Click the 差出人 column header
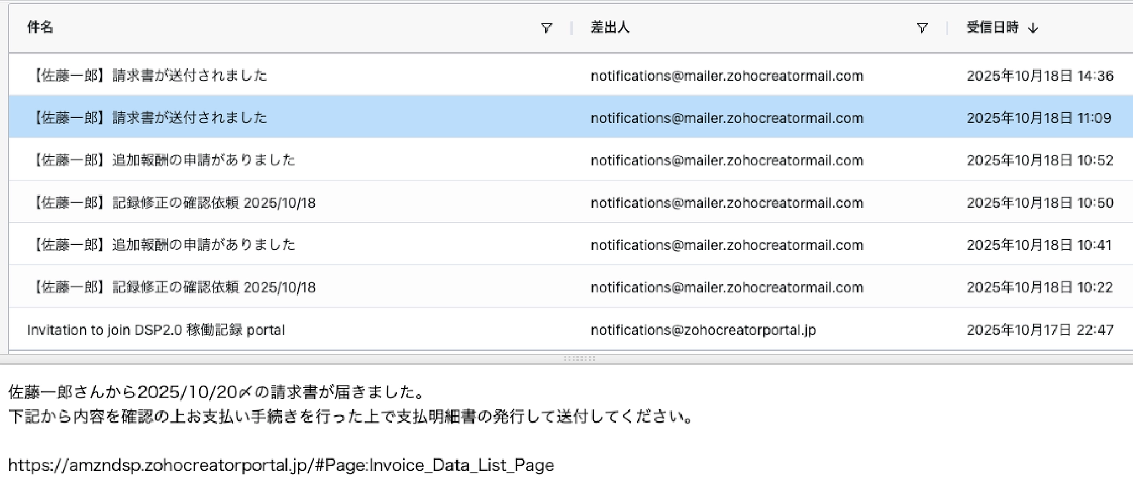This screenshot has height=485, width=1133. [x=610, y=28]
